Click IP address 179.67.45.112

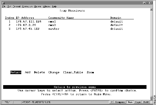point(28,29)
